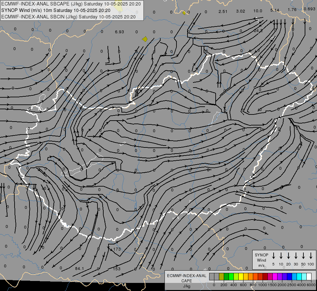Click the 6000 tick label in CAPE legend
317x291 pixels.
311,285
